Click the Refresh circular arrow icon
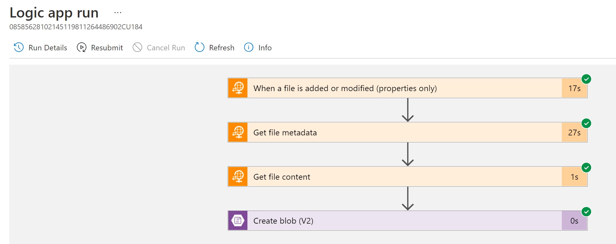The width and height of the screenshot is (616, 244). coord(200,47)
